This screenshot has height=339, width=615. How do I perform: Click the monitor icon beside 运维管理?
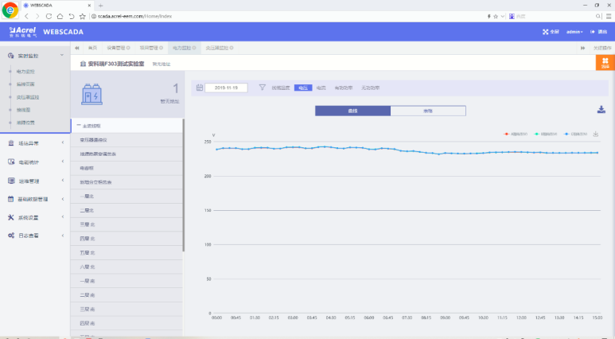(11, 181)
